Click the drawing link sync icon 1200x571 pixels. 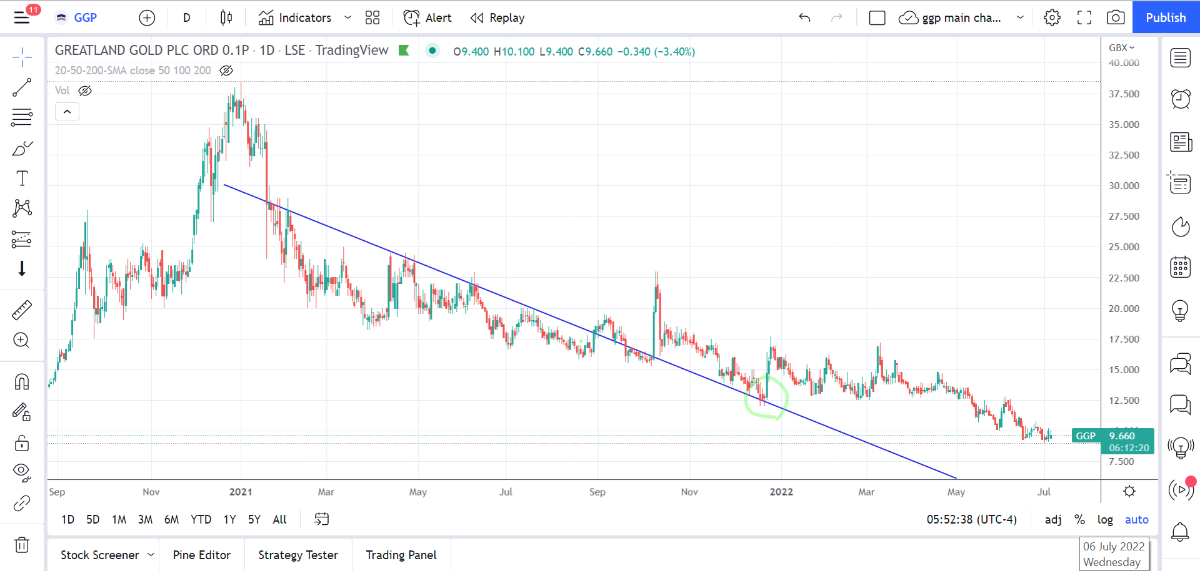pos(22,503)
